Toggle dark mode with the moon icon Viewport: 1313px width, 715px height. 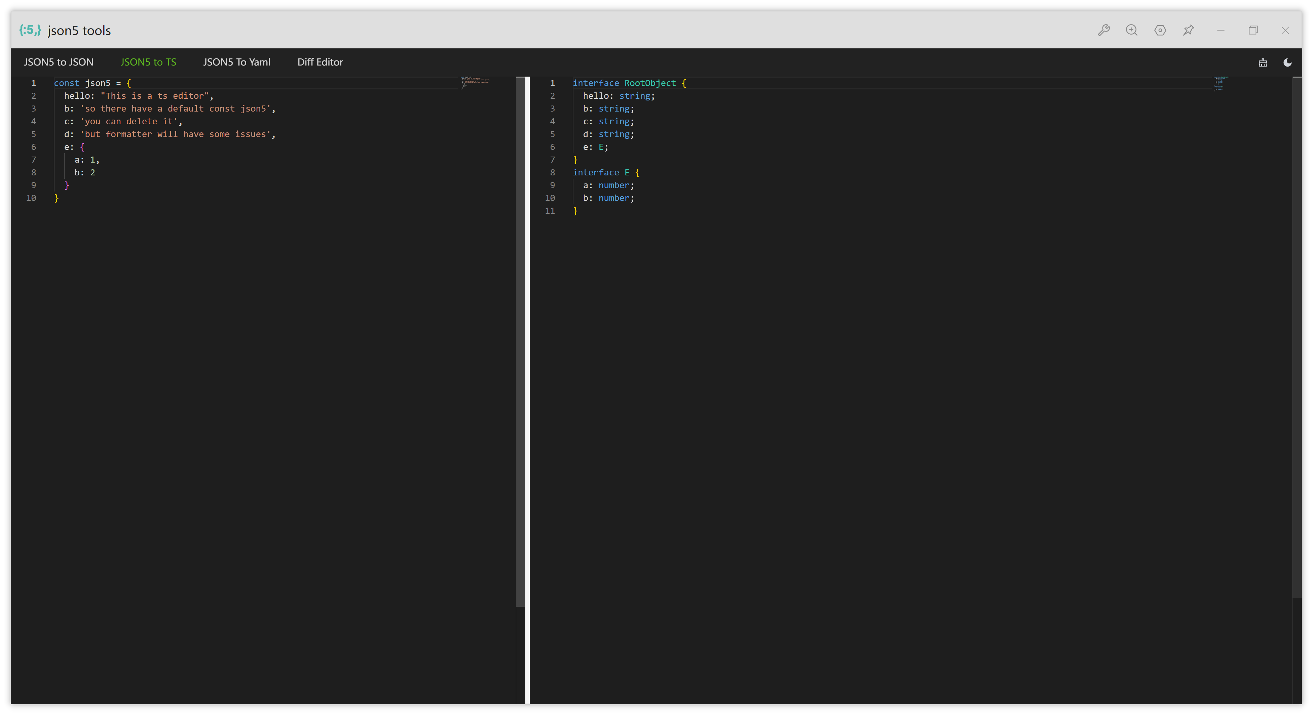coord(1287,62)
